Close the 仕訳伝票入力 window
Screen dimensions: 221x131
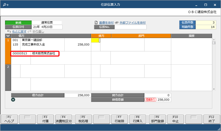[x=215, y=5]
